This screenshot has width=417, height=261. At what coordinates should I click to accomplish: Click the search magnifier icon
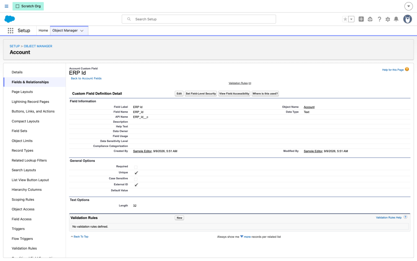[x=129, y=19]
